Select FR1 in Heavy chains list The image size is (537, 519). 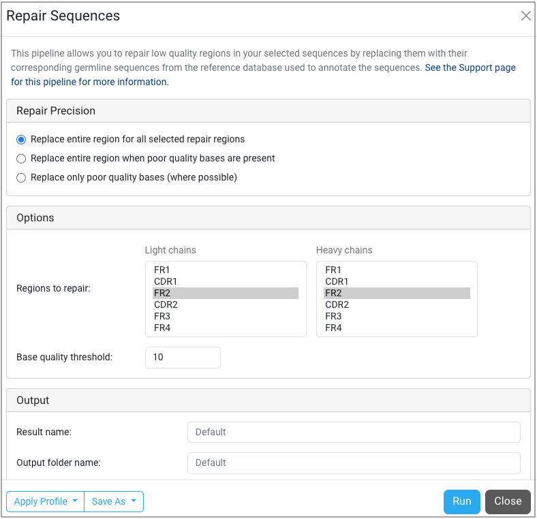tap(333, 270)
